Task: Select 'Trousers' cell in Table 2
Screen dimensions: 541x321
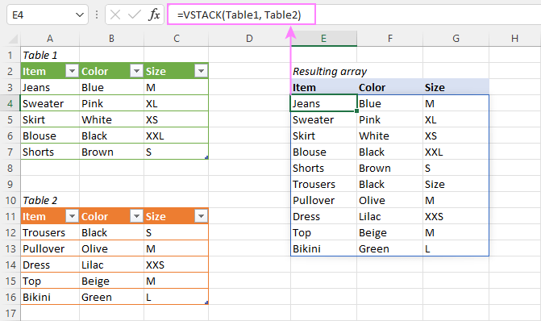Action: pyautogui.click(x=50, y=232)
